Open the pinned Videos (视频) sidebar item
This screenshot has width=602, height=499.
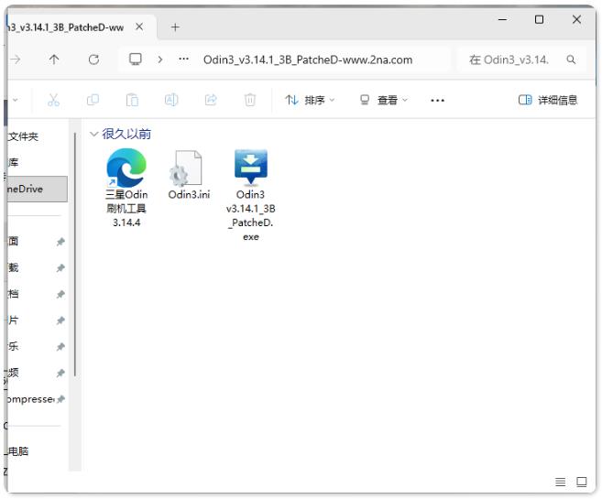[13, 373]
